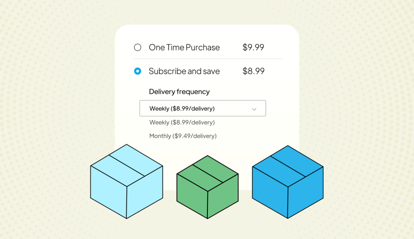Click the One Time Purchase label text
This screenshot has height=239, width=414.
[x=184, y=47]
